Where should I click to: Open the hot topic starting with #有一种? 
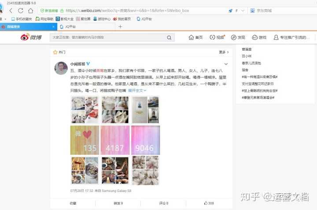[x=260, y=77]
